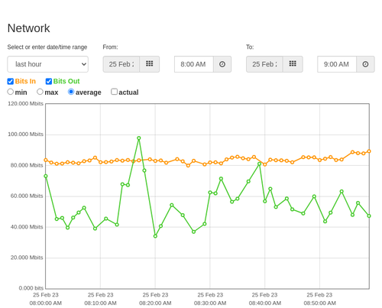The image size is (382, 308).
Task: Select the min radio button
Action: click(x=11, y=92)
